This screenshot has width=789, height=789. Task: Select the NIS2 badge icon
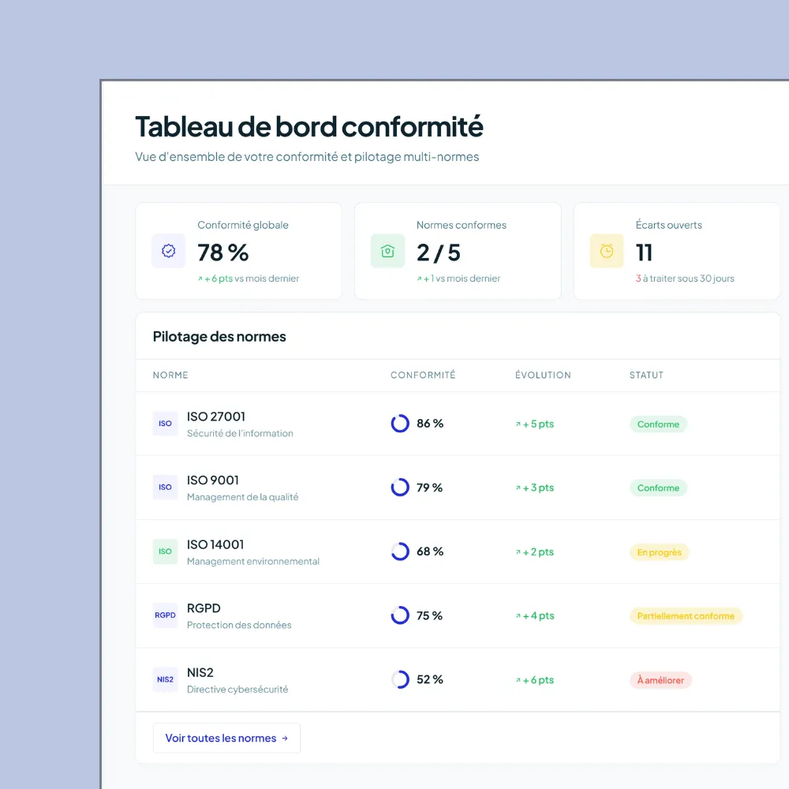pos(165,679)
